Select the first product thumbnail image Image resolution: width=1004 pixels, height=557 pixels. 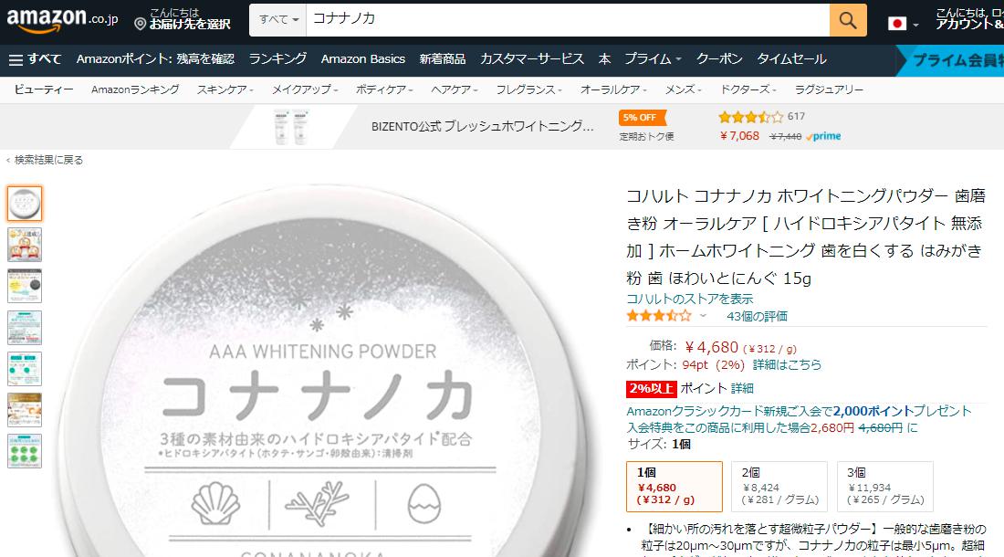[25, 204]
